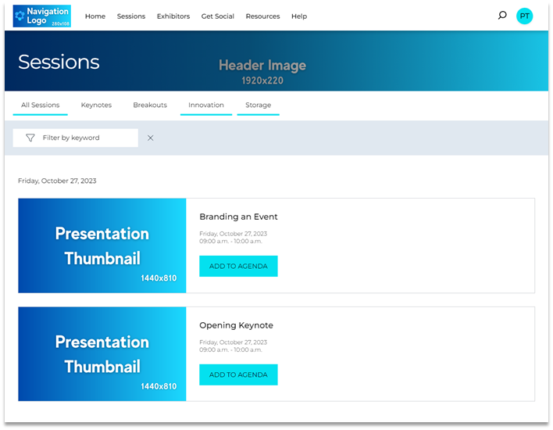Add Branding an Event to agenda

(238, 266)
